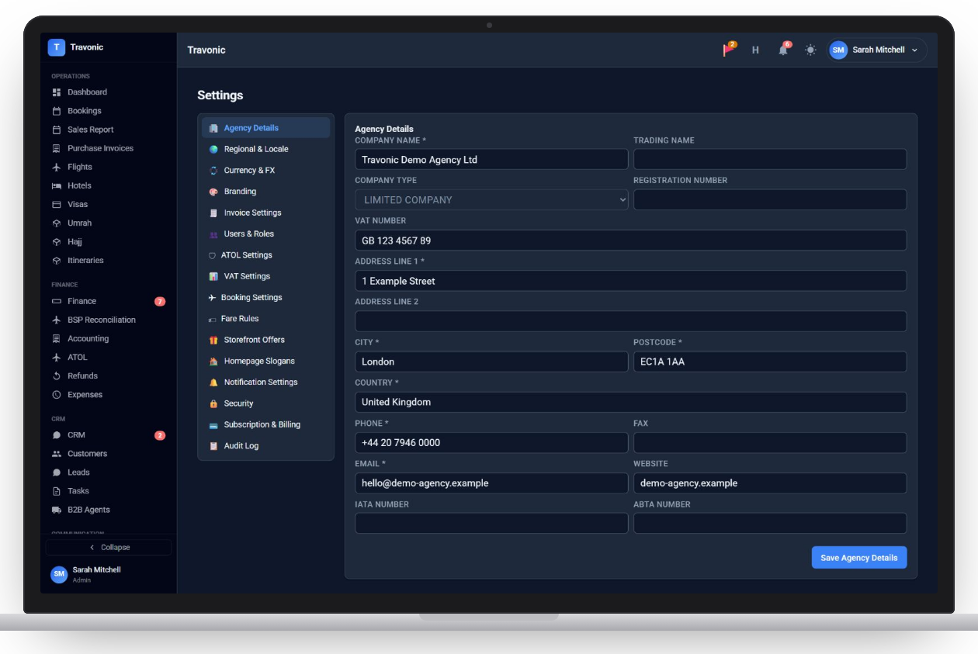978x654 pixels.
Task: Expand Sarah Mitchell user menu
Action: [x=877, y=50]
